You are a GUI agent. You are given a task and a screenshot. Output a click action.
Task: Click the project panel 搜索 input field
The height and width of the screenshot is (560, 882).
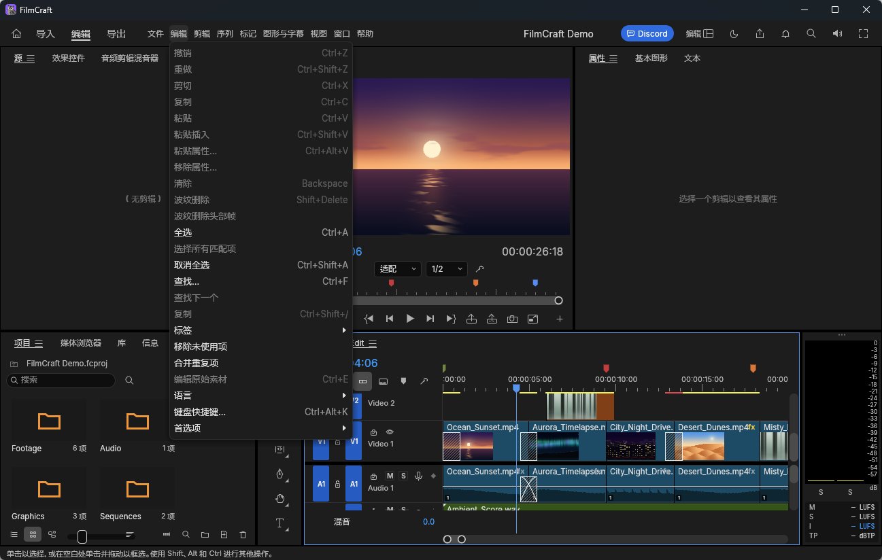(x=61, y=381)
